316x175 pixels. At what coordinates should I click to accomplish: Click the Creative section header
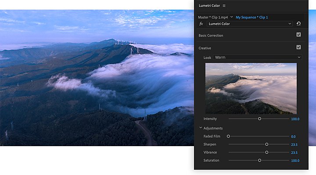(205, 48)
